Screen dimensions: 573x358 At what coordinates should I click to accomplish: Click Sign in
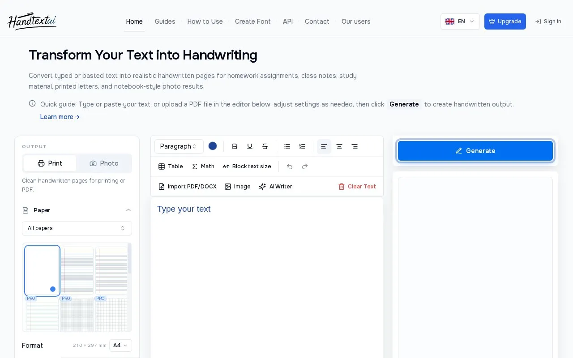548,21
